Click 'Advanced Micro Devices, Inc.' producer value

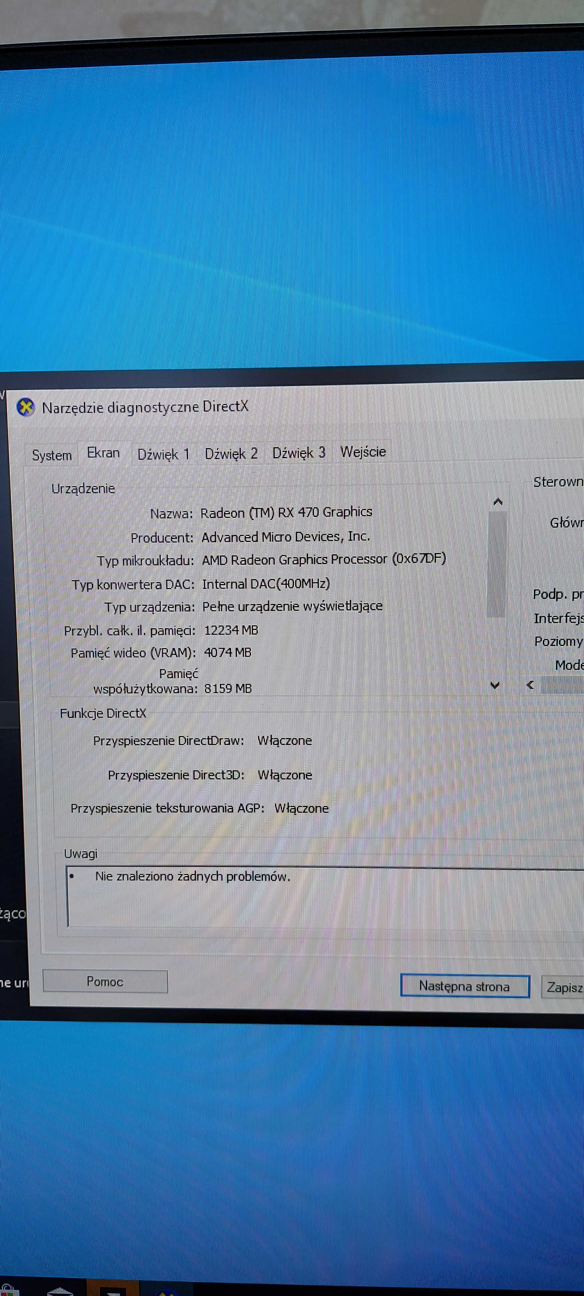point(286,537)
